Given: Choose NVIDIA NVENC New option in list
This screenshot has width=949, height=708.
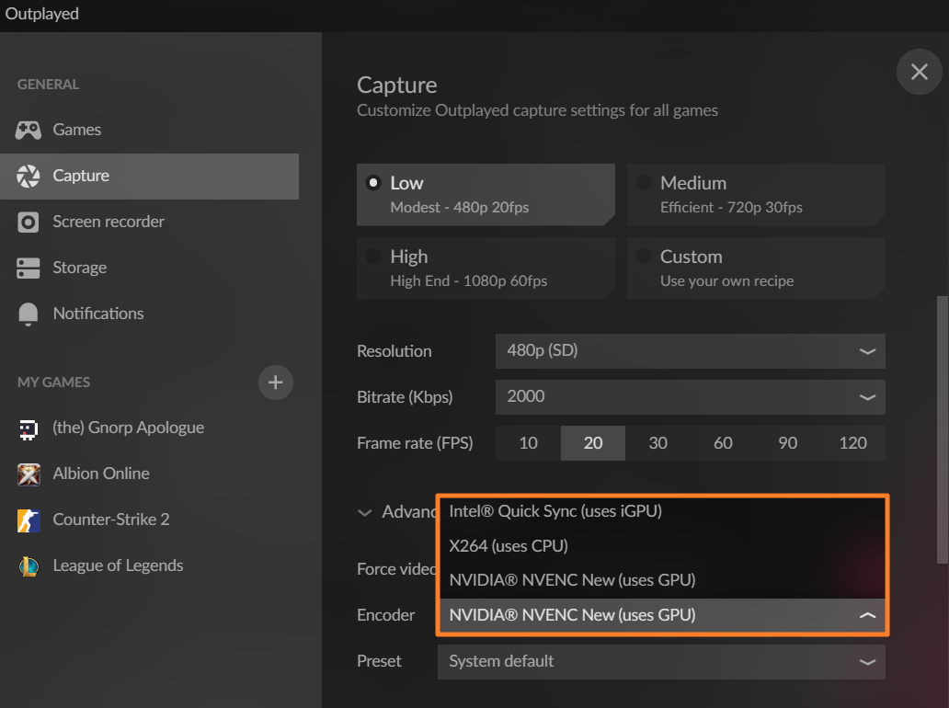Looking at the screenshot, I should pos(662,580).
